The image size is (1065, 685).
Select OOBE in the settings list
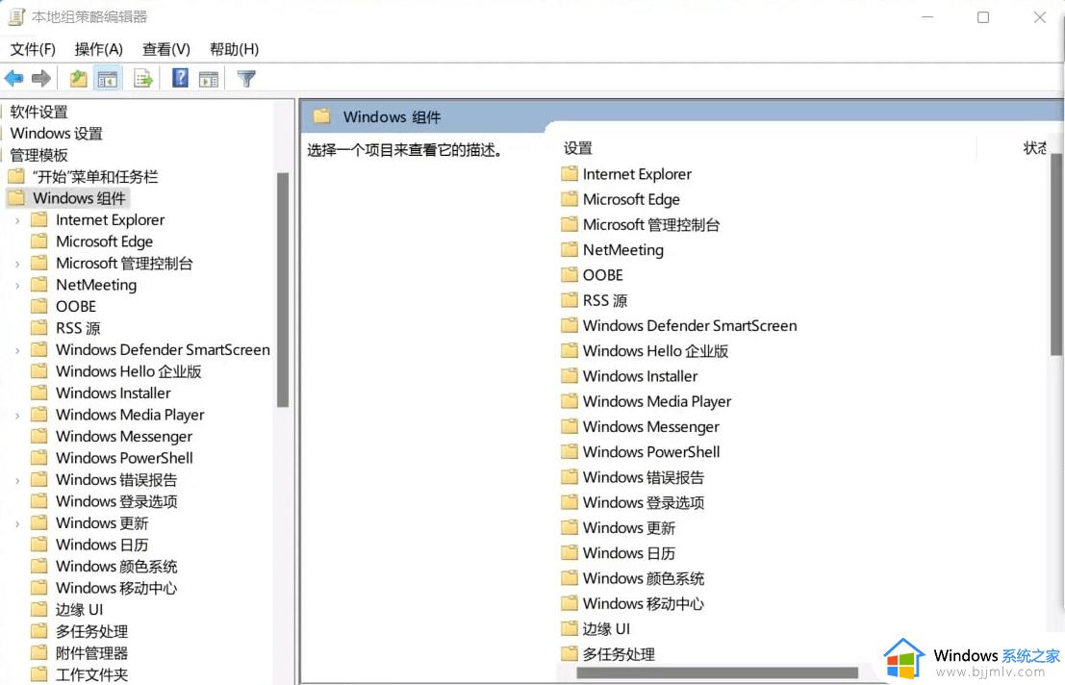(602, 275)
